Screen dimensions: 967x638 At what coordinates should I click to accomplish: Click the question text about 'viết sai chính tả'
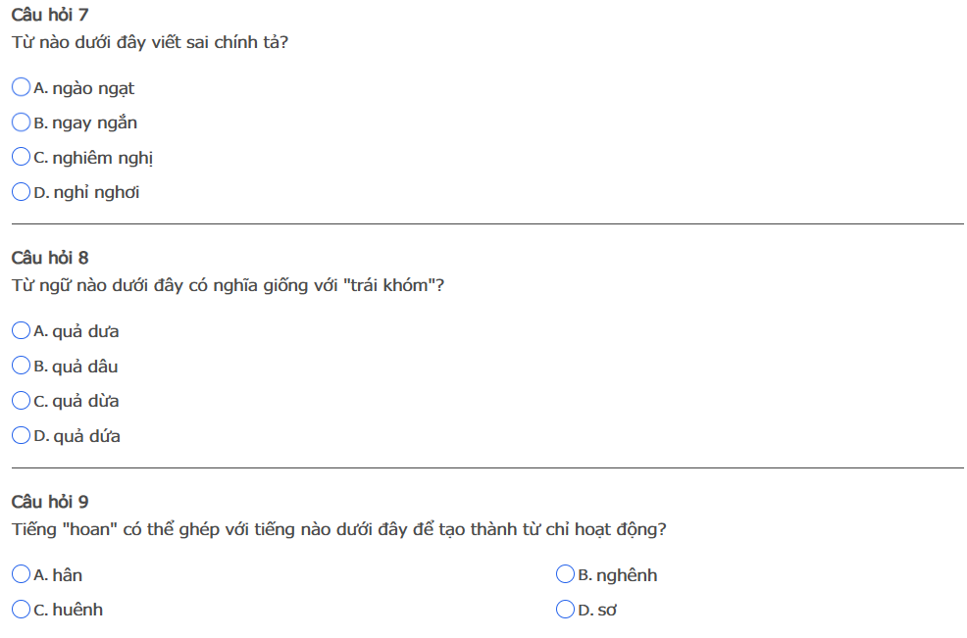point(150,43)
